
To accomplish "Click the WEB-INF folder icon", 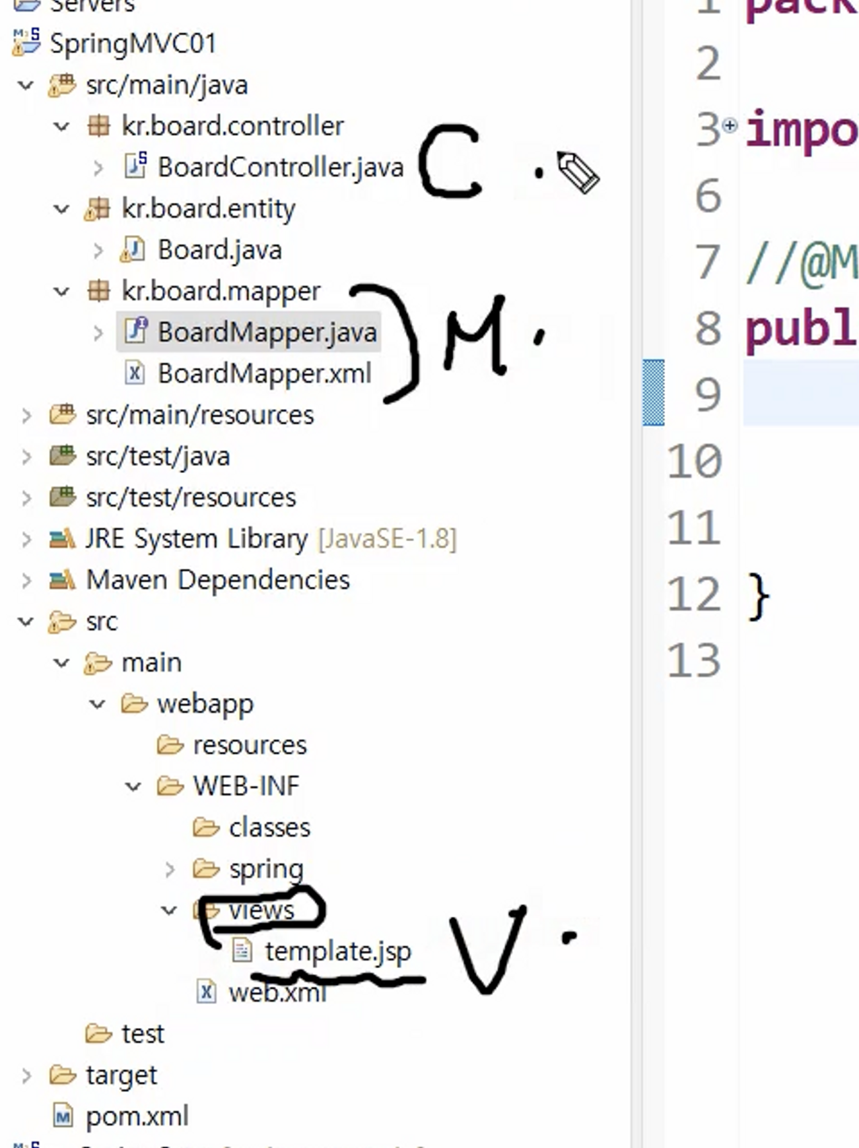I will 170,786.
